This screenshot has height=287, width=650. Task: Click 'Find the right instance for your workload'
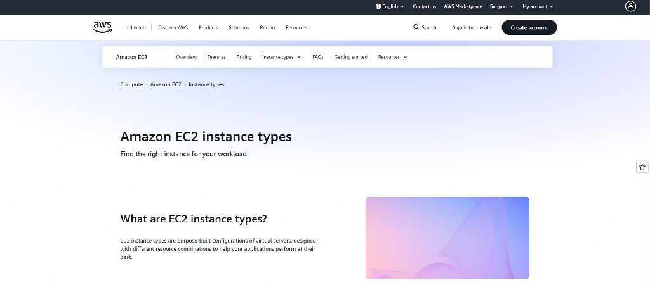point(183,154)
